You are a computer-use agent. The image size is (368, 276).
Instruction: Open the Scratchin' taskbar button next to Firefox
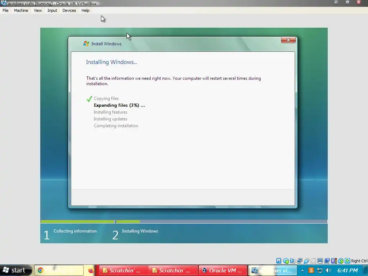[x=123, y=270]
